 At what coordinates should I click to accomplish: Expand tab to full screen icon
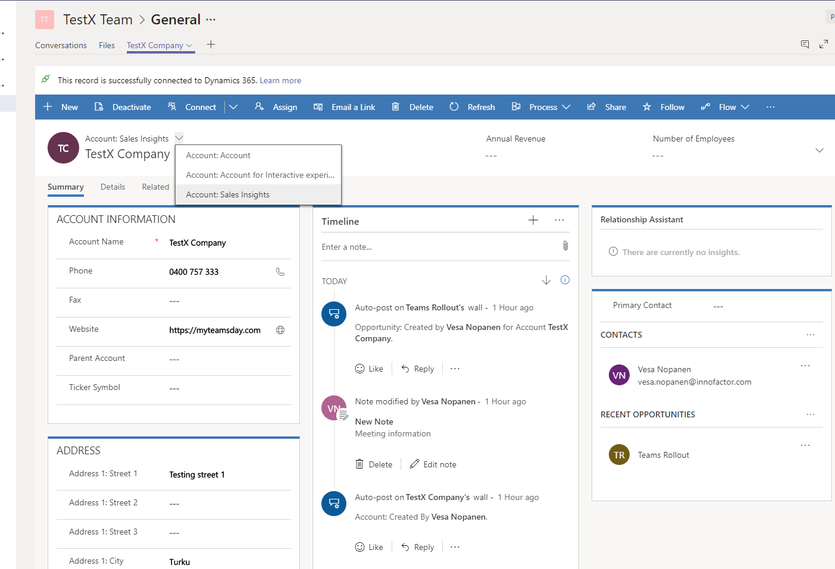pos(823,44)
